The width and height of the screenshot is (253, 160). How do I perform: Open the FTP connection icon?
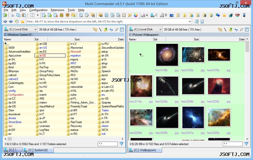point(237,15)
